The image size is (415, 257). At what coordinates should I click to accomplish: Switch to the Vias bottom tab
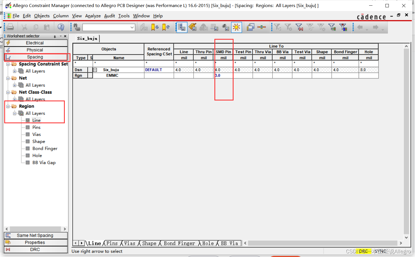click(130, 243)
